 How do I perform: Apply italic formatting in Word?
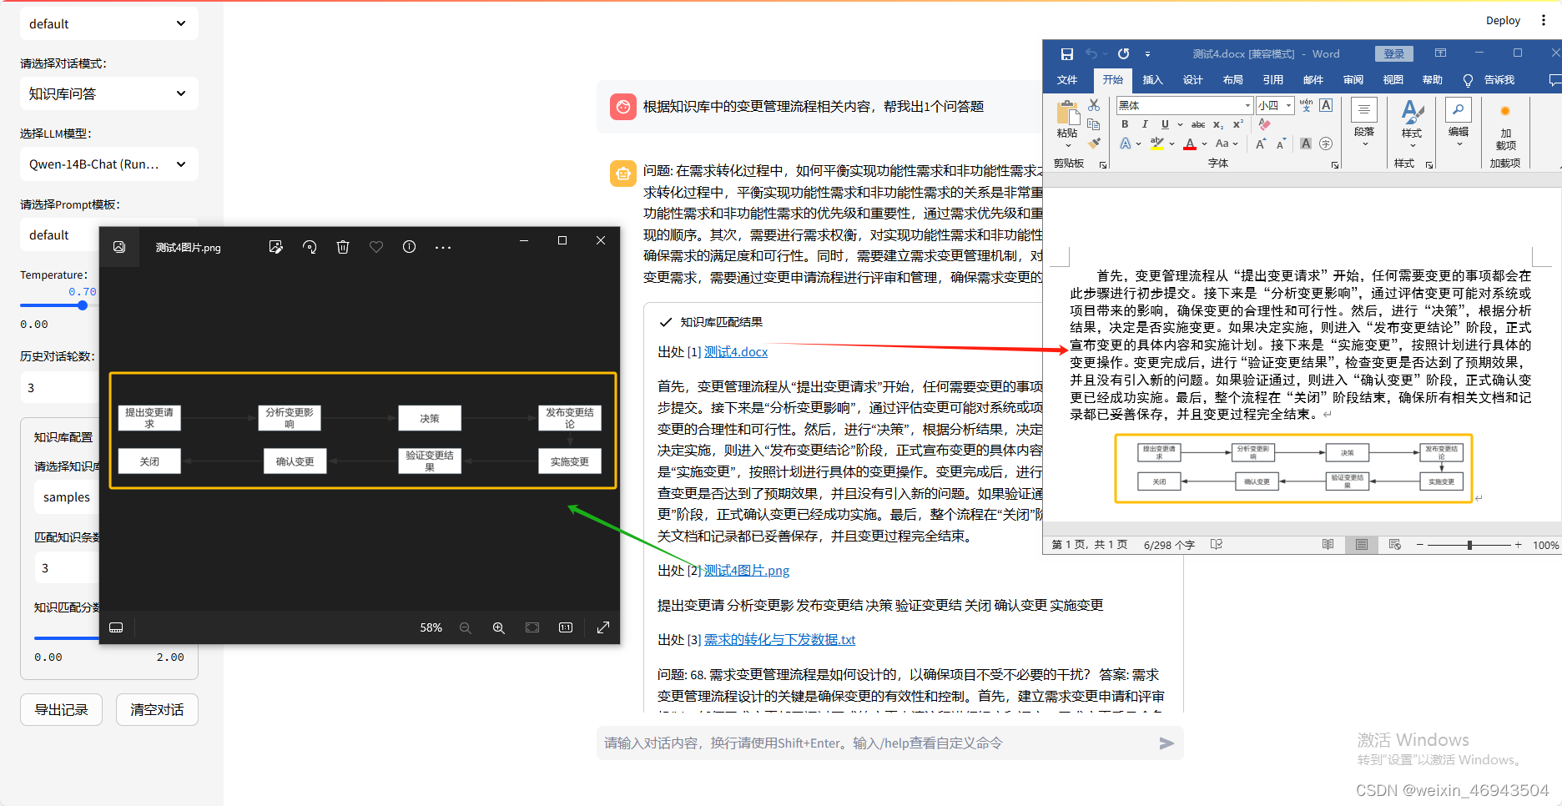coord(1145,124)
